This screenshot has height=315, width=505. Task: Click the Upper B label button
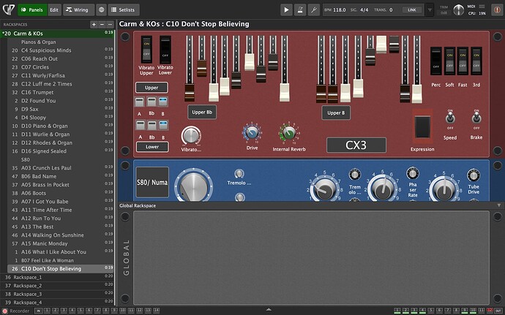[336, 113]
